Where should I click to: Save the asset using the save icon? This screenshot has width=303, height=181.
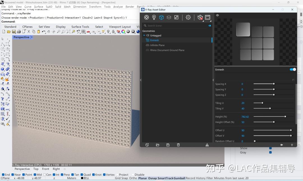168,145
